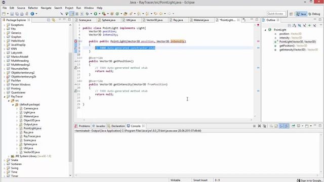The image size is (324, 182).
Task: Toggle Hide Local Types in Outline toolbar
Action: pos(314,26)
